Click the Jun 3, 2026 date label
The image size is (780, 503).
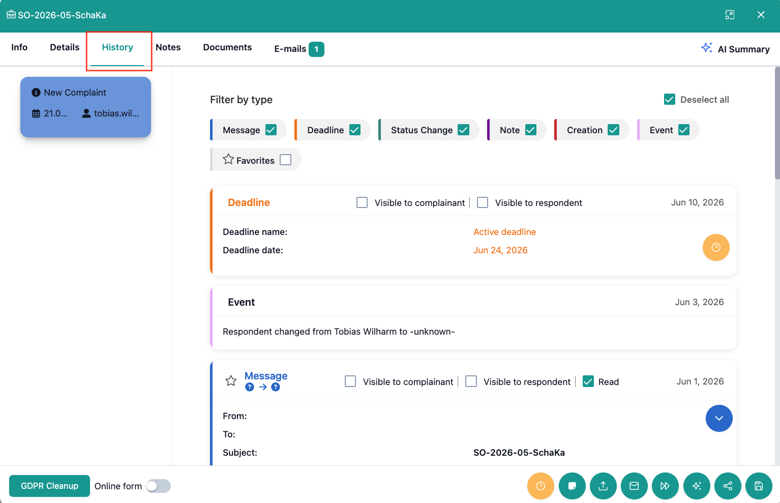point(699,302)
